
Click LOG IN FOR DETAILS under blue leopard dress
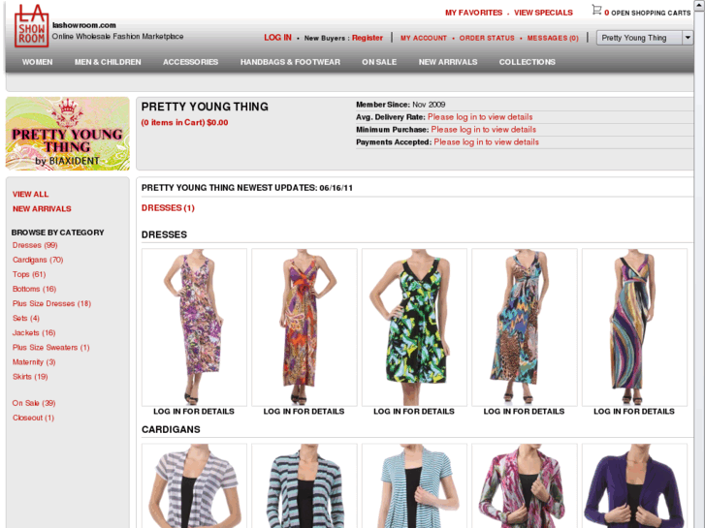pos(524,411)
